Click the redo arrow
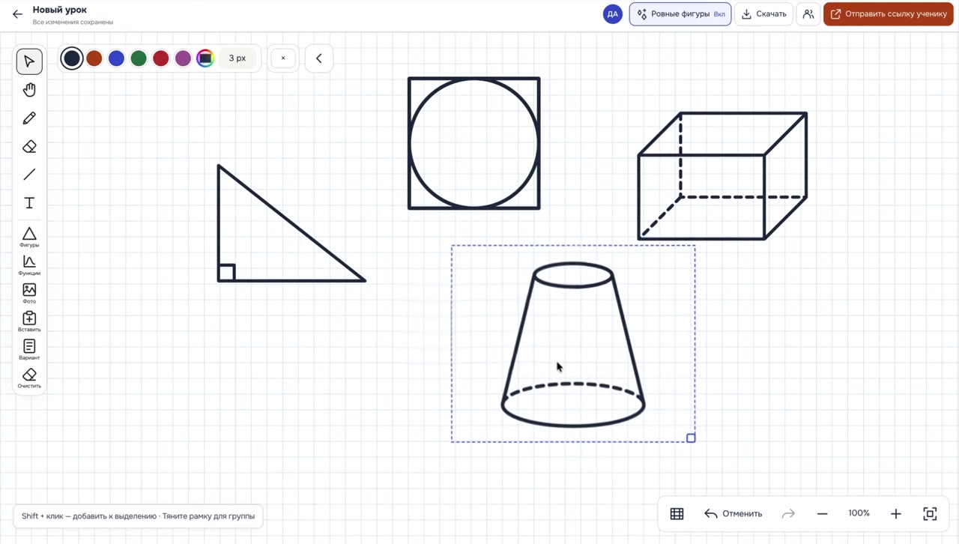Viewport: 959px width, 544px height. [788, 513]
